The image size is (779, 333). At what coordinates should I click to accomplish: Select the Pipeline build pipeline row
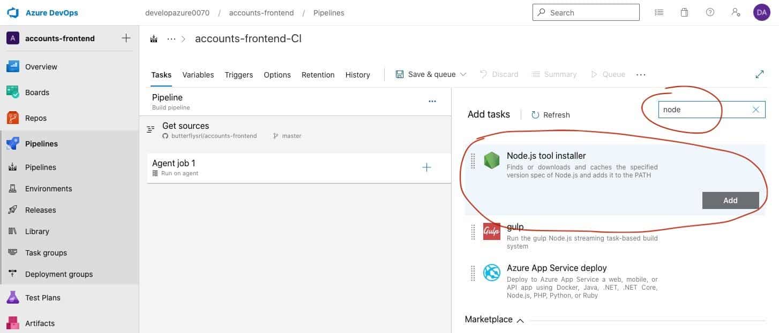click(x=295, y=102)
